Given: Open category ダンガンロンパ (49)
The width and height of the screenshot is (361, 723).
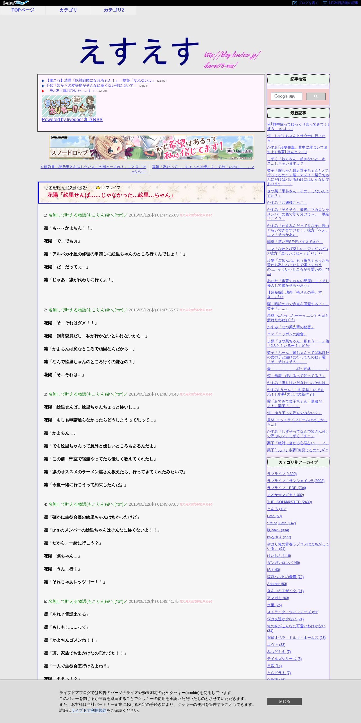Looking at the screenshot, I should click(283, 563).
